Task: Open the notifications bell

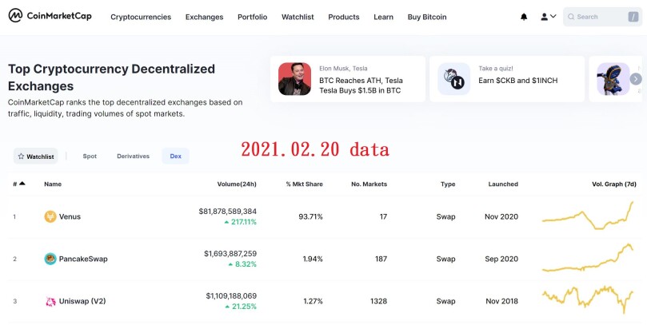Action: click(x=524, y=17)
